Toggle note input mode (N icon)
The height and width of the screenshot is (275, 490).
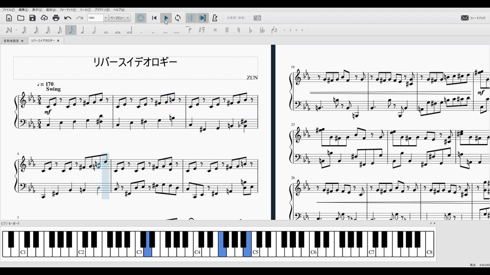pos(9,30)
